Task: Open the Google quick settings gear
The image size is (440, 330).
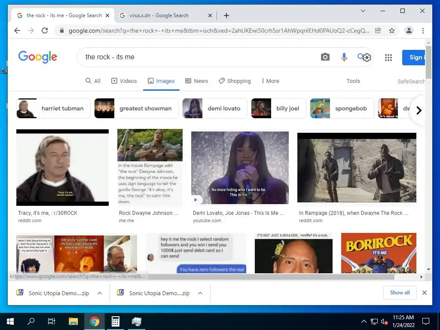Action: click(x=367, y=58)
